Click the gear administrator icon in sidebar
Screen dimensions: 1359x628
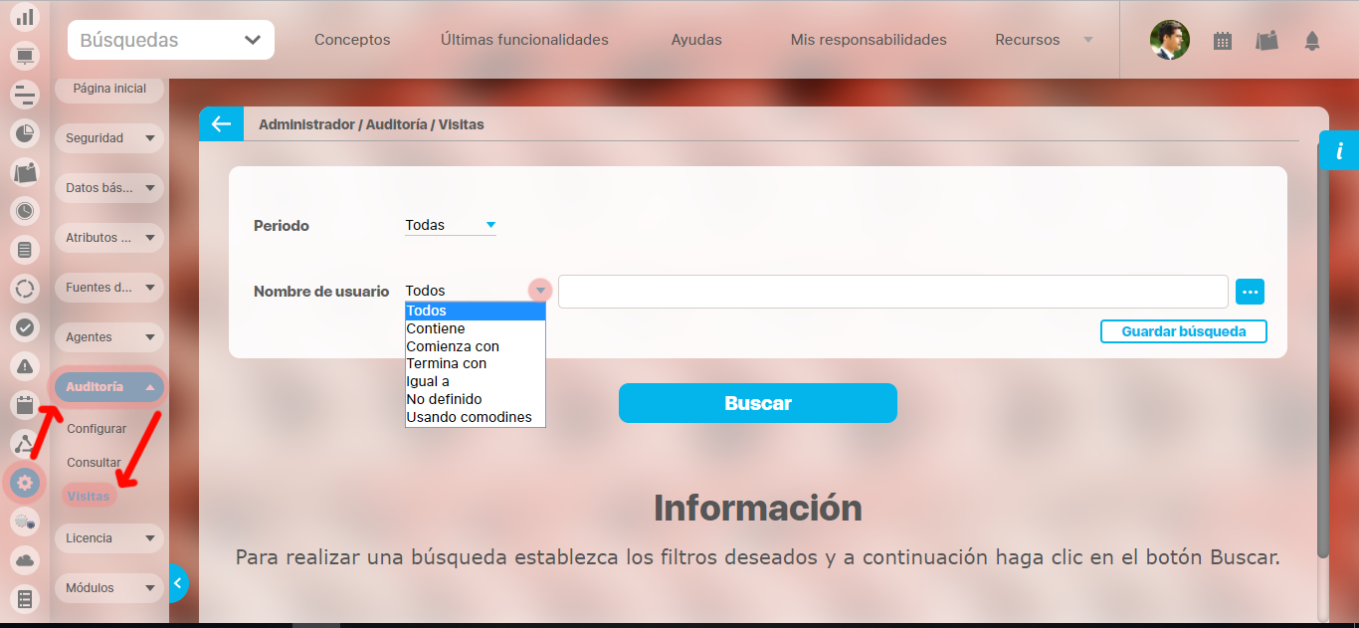pos(25,484)
